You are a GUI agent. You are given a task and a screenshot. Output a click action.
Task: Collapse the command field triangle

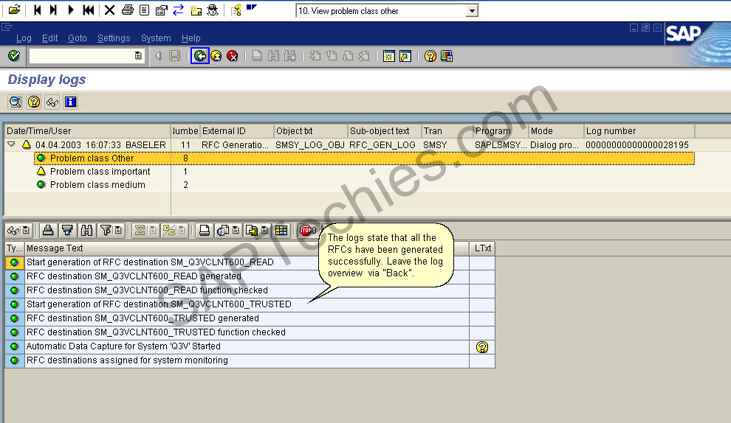[x=158, y=56]
